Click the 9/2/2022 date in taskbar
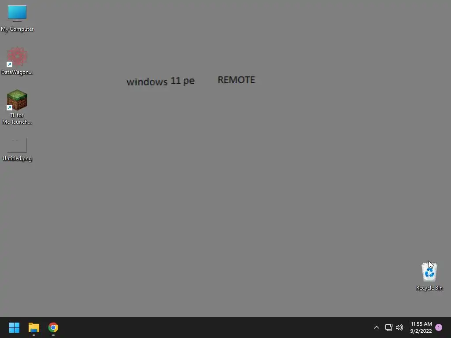 pos(421,331)
